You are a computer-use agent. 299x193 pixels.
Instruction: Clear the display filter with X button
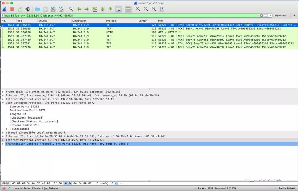[261, 15]
